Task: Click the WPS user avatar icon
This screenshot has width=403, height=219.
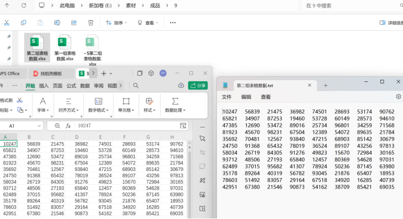Action: 163,74
